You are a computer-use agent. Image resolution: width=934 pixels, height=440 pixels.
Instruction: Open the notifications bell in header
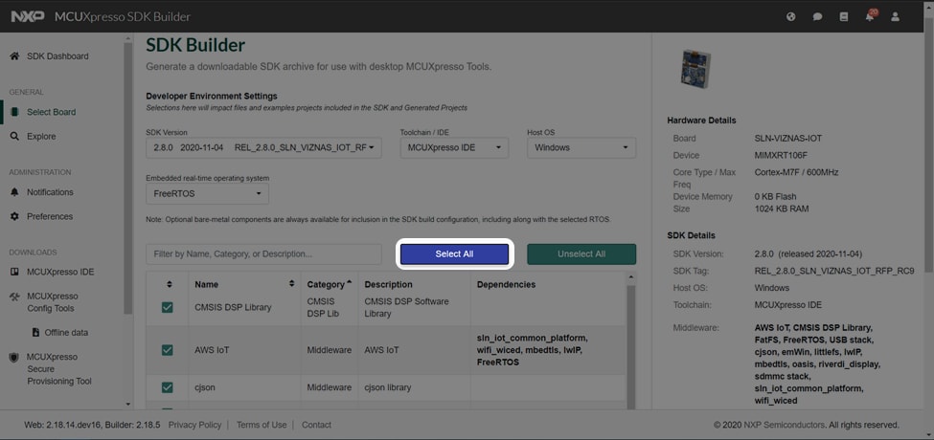(x=869, y=16)
